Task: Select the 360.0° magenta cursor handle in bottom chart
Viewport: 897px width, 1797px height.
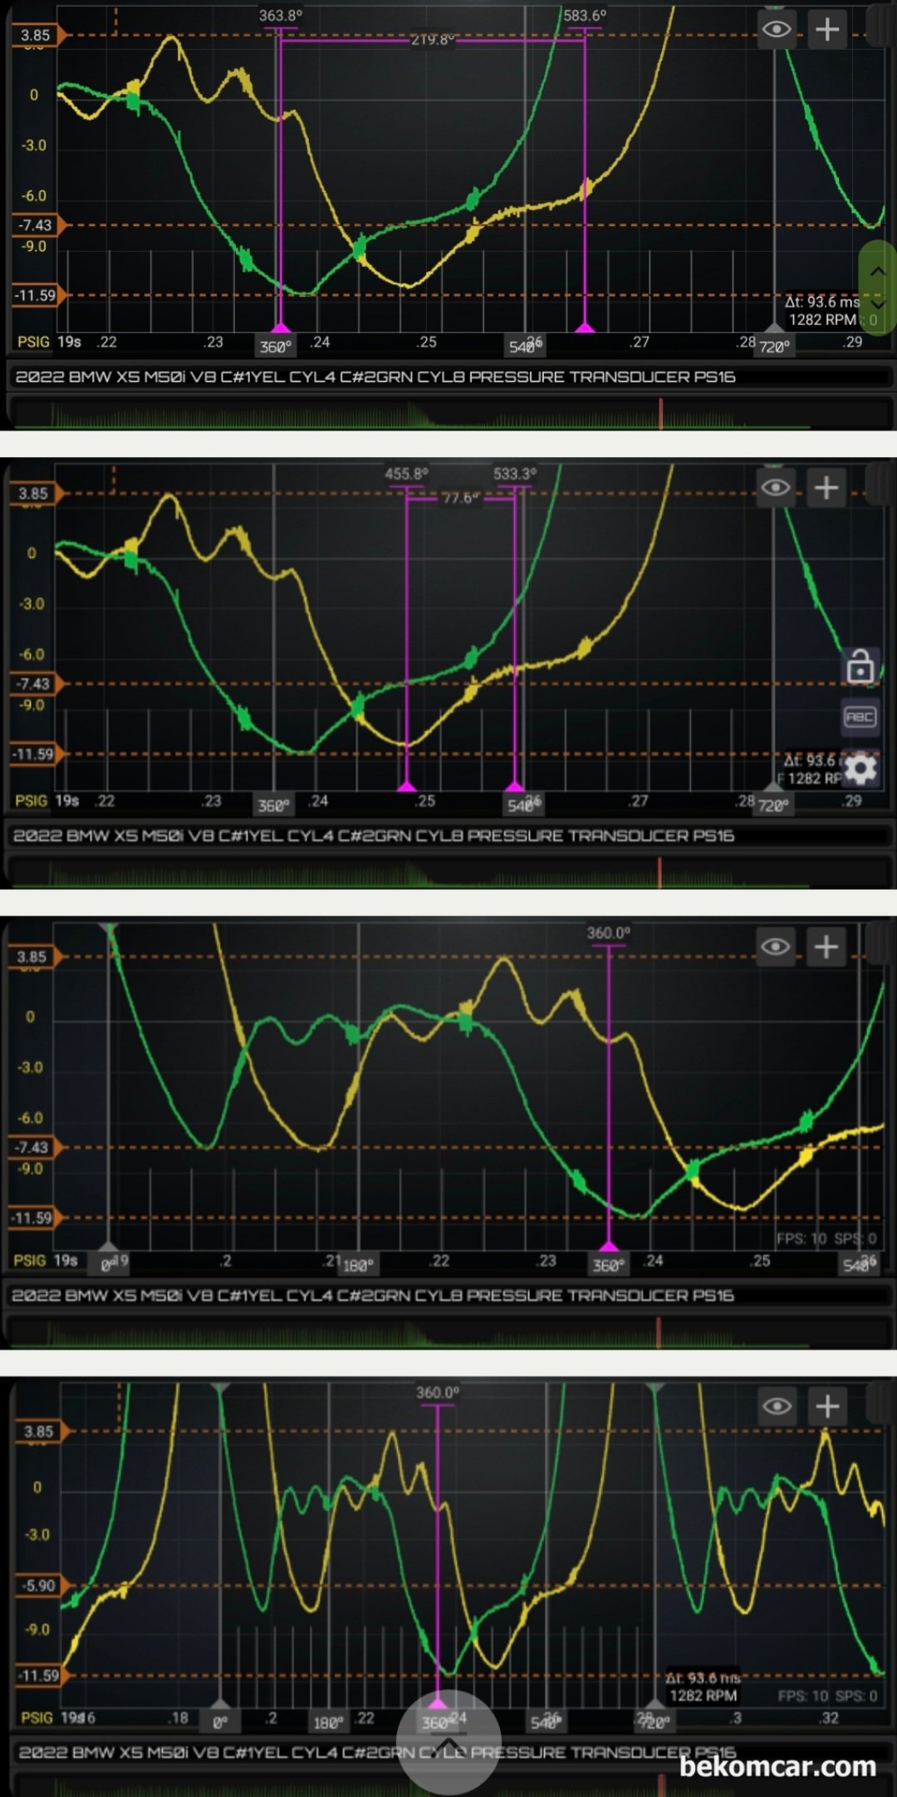Action: 438,1704
